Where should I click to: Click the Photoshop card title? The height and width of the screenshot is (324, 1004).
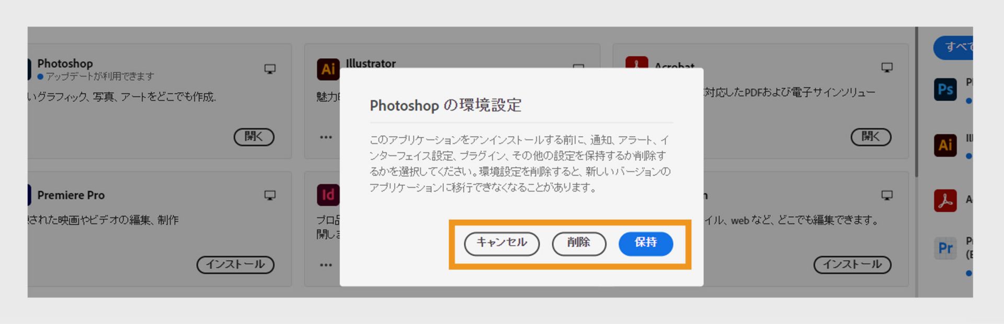(x=65, y=63)
